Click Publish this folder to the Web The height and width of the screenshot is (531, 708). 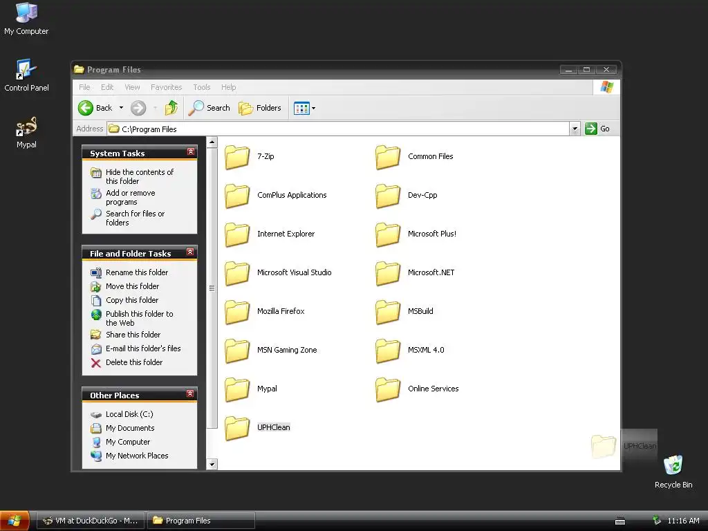[132, 318]
